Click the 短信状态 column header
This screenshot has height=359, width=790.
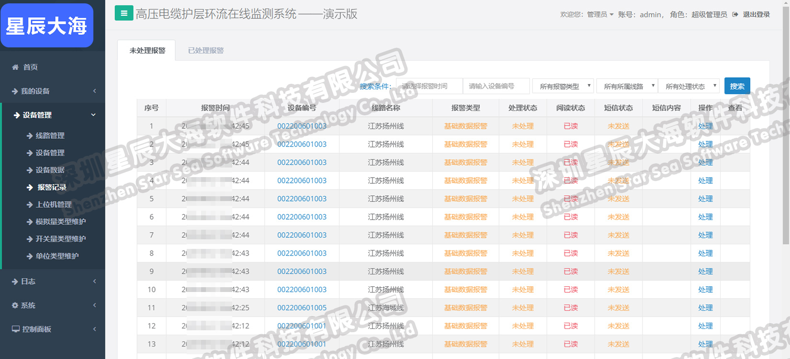[x=619, y=108]
